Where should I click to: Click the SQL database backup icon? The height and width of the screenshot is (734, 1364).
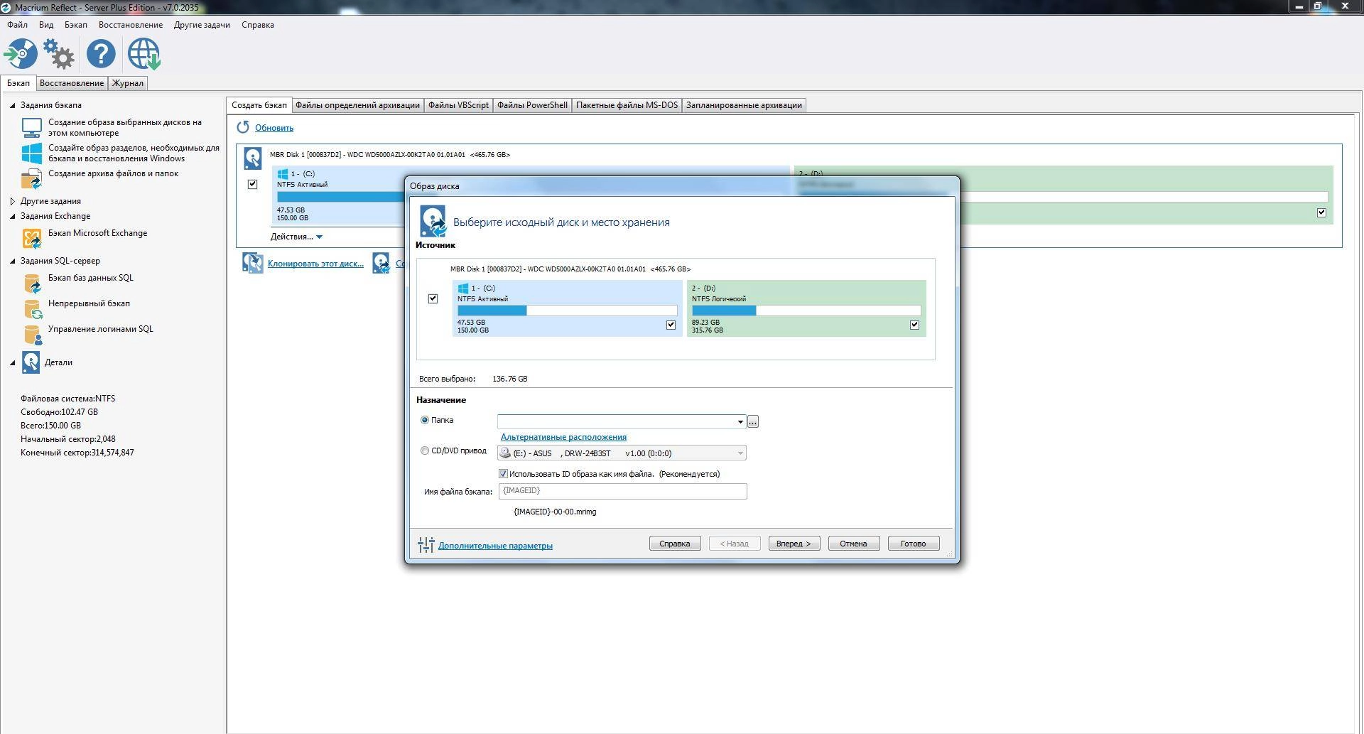(x=32, y=283)
